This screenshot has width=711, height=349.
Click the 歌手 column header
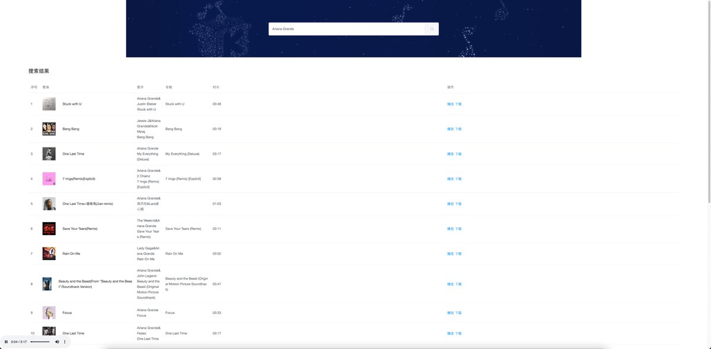(140, 87)
